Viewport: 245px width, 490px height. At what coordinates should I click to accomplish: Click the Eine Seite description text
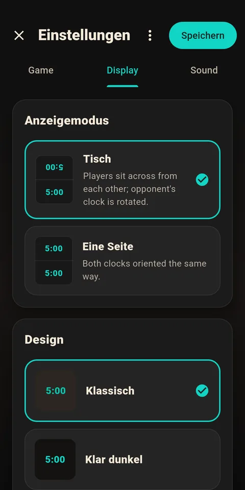point(144,270)
